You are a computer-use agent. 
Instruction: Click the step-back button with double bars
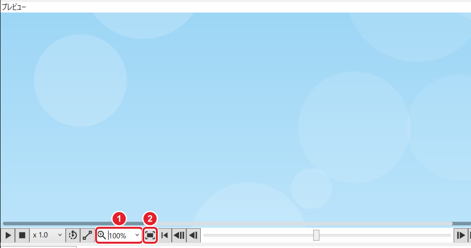(x=179, y=235)
